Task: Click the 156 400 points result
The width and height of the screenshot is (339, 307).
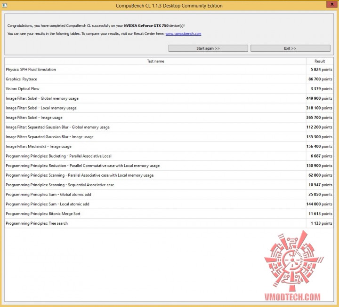Action: click(319, 146)
